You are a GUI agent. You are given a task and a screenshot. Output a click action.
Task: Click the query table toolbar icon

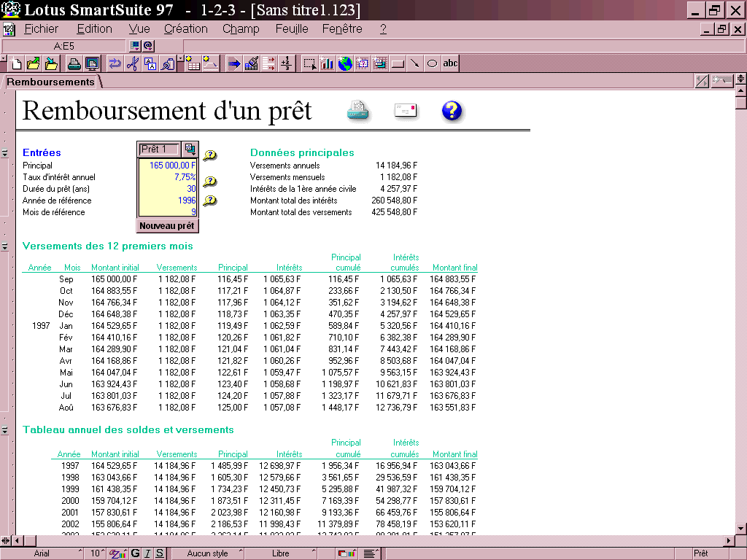click(363, 63)
